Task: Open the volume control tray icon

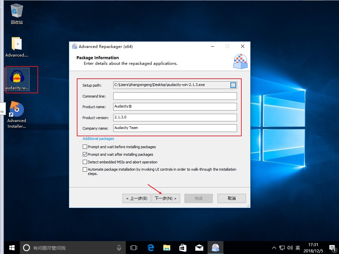Action: [x=290, y=248]
